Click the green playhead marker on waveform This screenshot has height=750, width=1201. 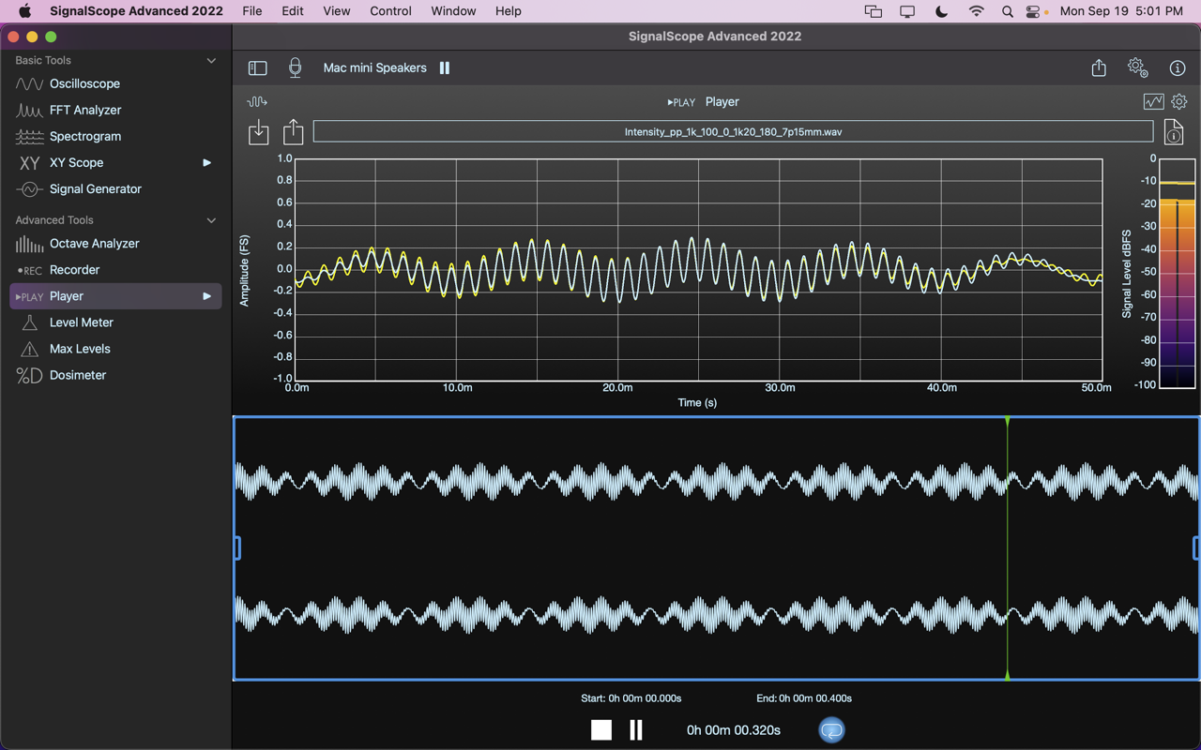(1007, 423)
